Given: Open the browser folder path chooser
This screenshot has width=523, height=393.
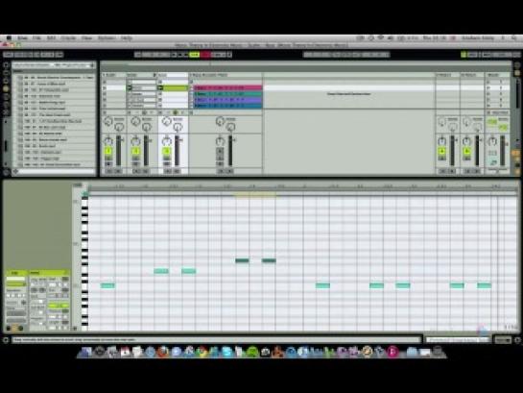Looking at the screenshot, I should (54, 65).
